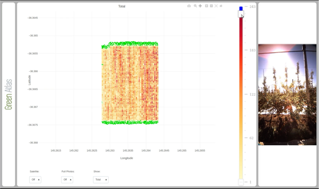Image resolution: width=319 pixels, height=189 pixels.
Task: Click the Green Atlas logo
Action: click(8, 94)
